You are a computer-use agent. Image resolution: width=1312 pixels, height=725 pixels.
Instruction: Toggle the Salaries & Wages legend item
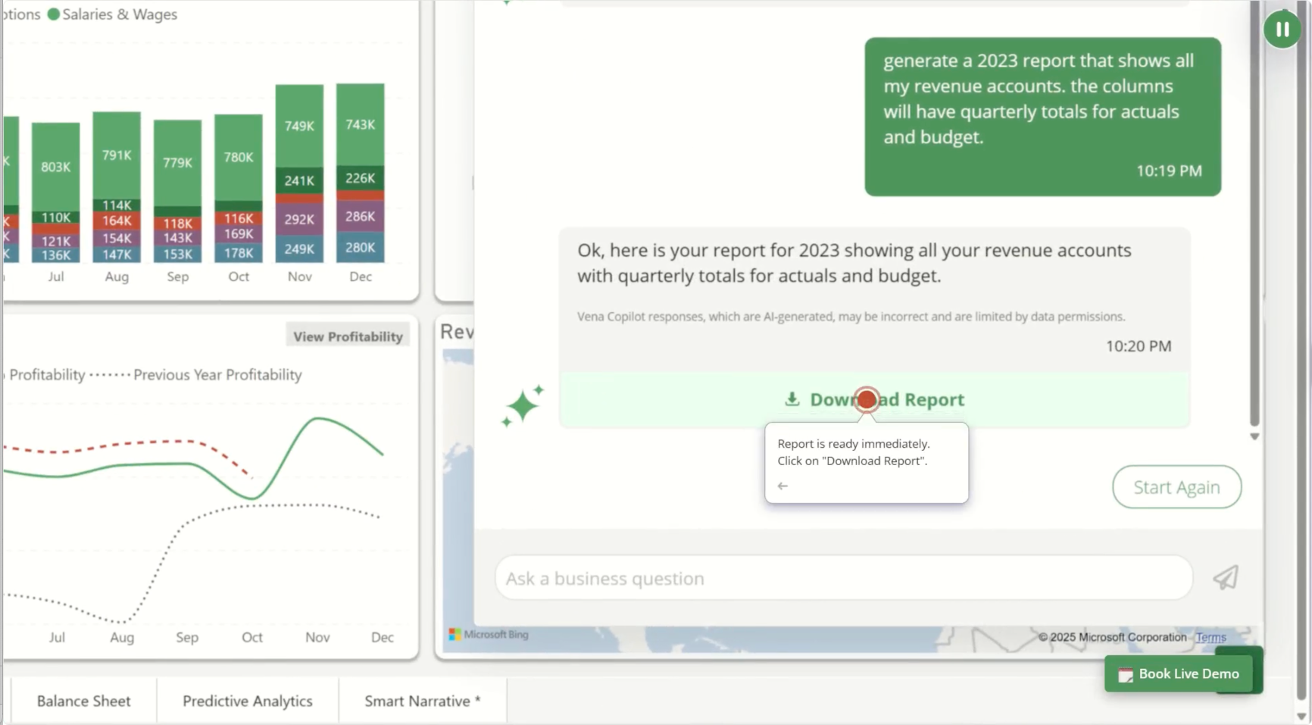coord(113,14)
